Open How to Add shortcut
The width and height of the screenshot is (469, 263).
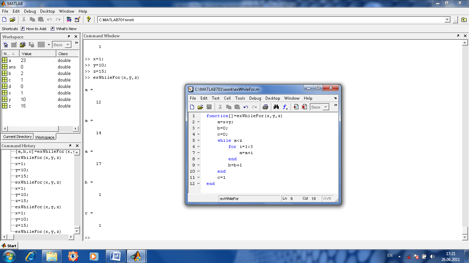[x=33, y=29]
